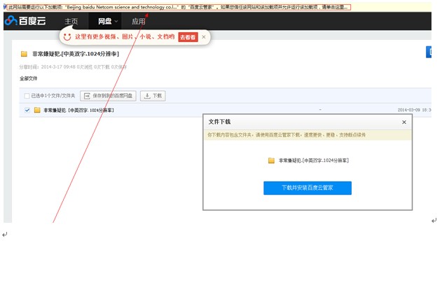This screenshot has width=442, height=283.
Task: Open the 应用 apps tab
Action: coord(139,21)
